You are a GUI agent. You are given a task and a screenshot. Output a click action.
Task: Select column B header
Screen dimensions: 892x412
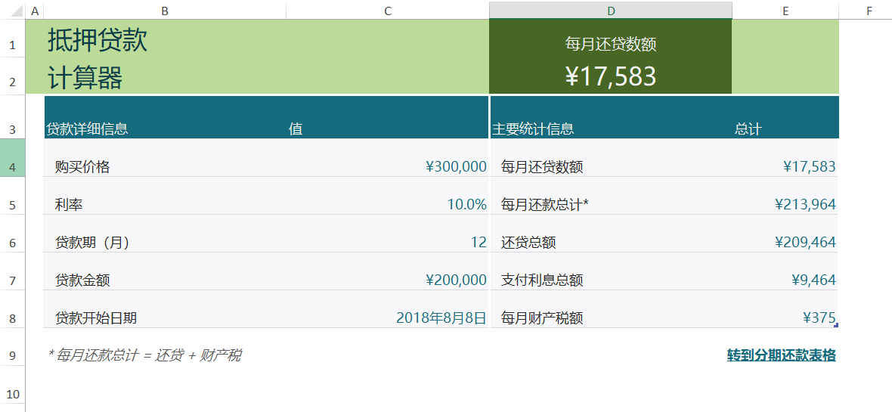[165, 11]
